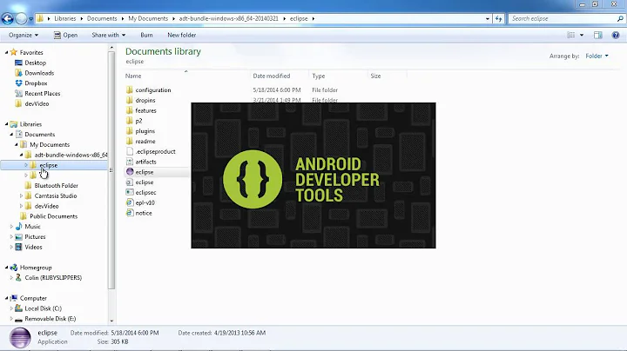Click the Forward navigation arrow
The width and height of the screenshot is (627, 351).
click(21, 18)
